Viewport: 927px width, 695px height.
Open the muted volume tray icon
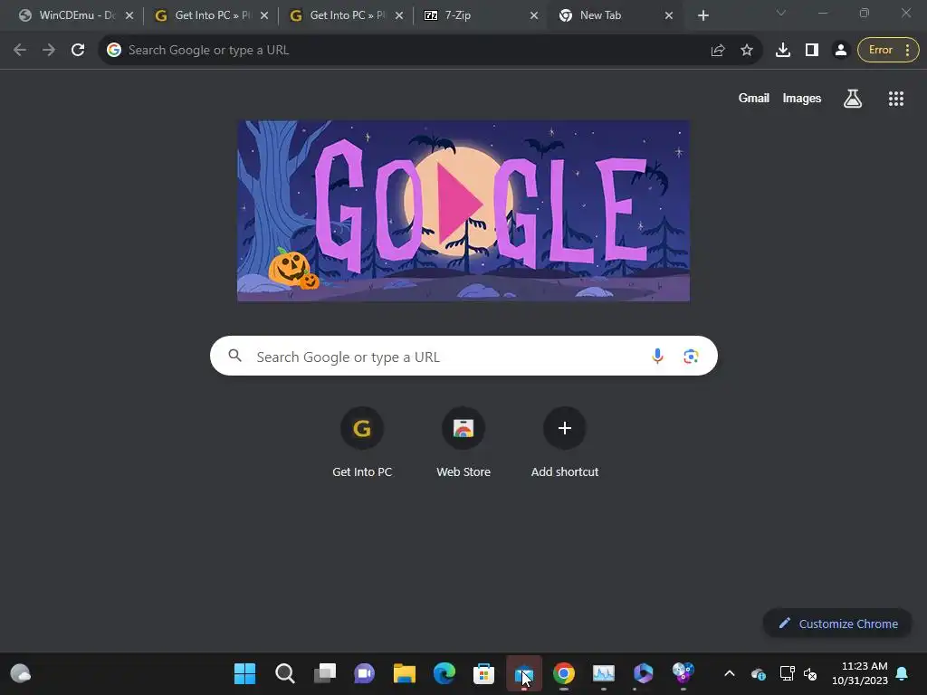point(810,673)
